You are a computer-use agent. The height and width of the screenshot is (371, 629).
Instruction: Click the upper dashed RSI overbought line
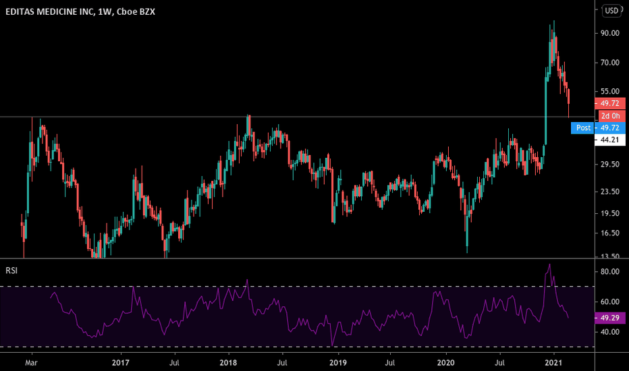[x=297, y=287]
